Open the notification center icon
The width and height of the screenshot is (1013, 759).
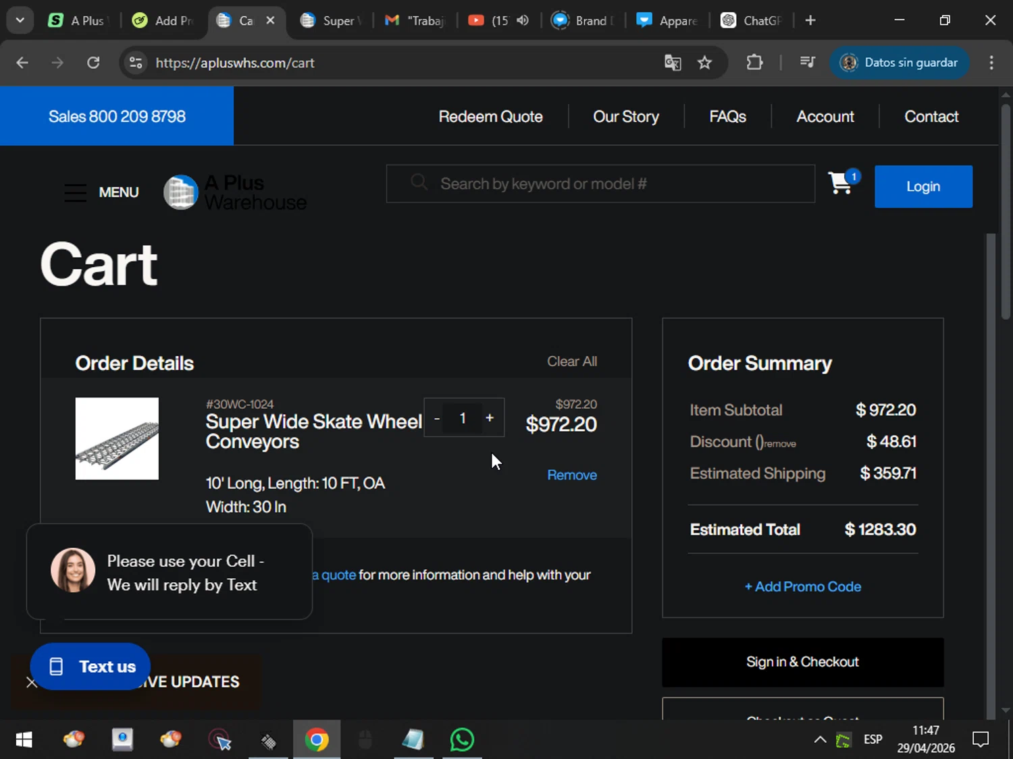click(x=980, y=739)
